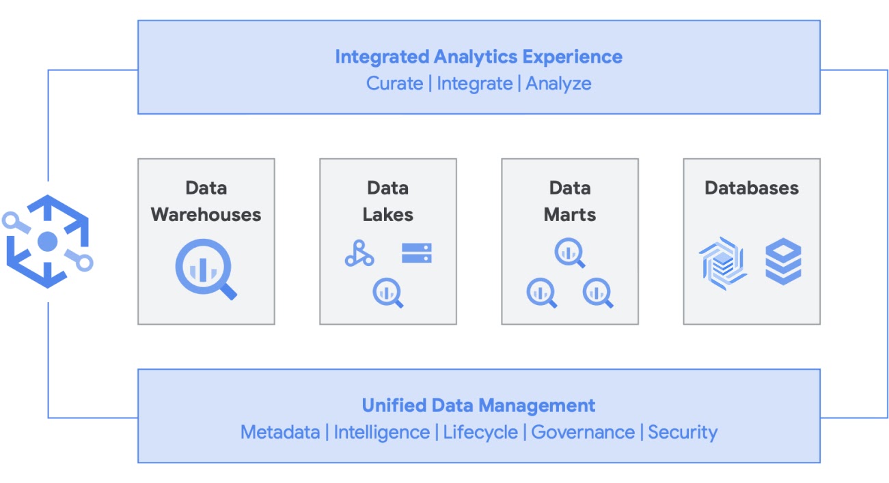The image size is (889, 483).
Task: Click the Governance label
Action: click(583, 433)
